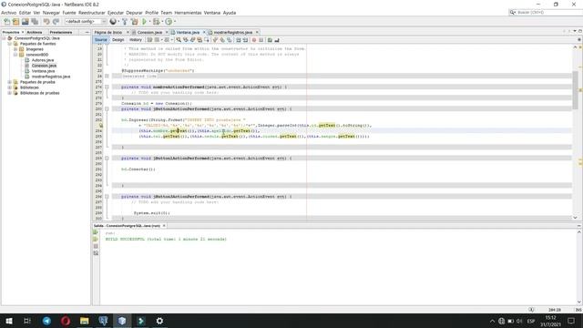Click the Profile Project clock icon

[169, 22]
